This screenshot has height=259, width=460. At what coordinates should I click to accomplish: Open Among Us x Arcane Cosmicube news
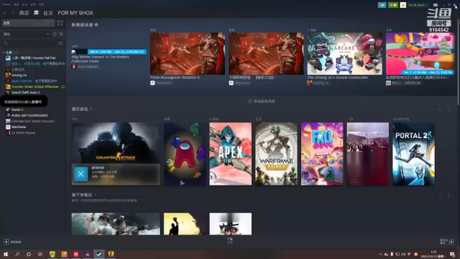(x=344, y=54)
